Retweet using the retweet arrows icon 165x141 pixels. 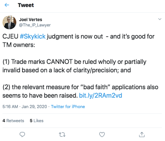click(62, 135)
